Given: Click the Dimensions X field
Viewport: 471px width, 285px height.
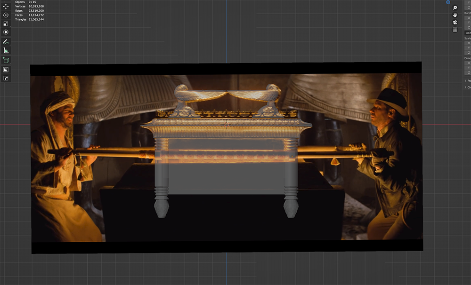Looking at the screenshot, I should tap(468, 63).
